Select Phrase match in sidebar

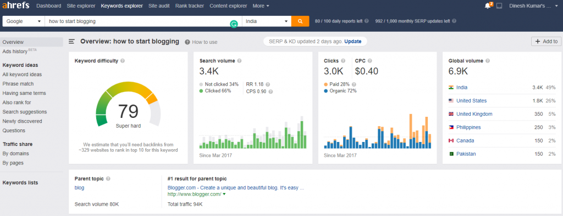18,84
